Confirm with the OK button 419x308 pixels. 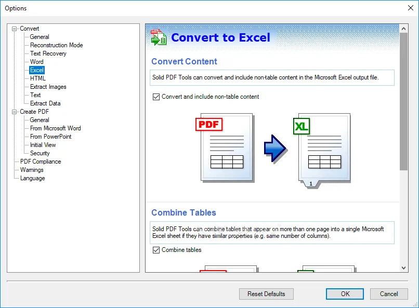click(x=345, y=294)
